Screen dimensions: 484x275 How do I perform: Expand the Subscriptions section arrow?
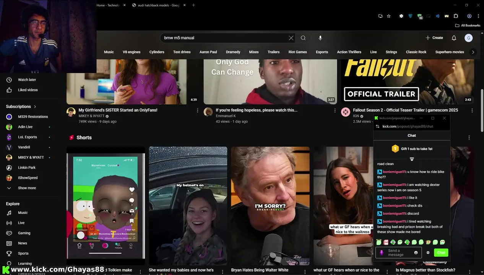coord(35,107)
